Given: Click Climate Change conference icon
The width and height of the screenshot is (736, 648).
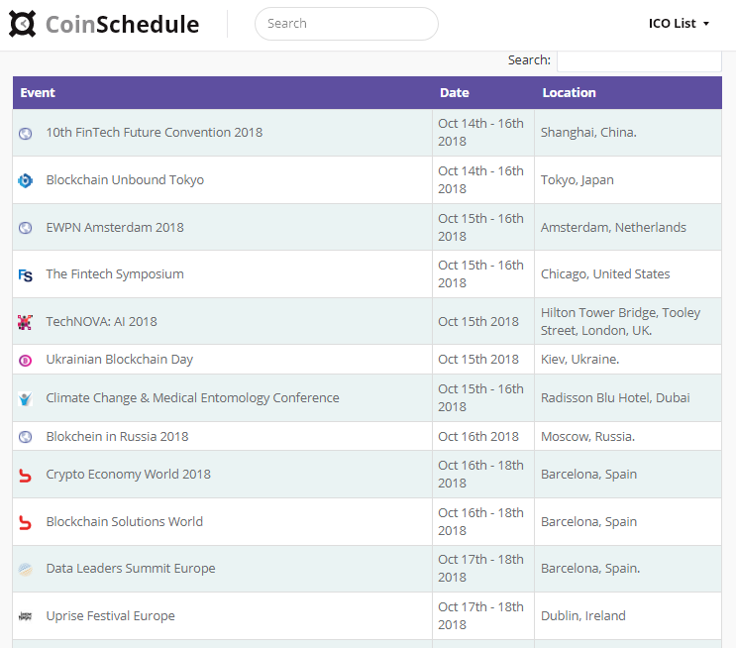Looking at the screenshot, I should coord(26,398).
